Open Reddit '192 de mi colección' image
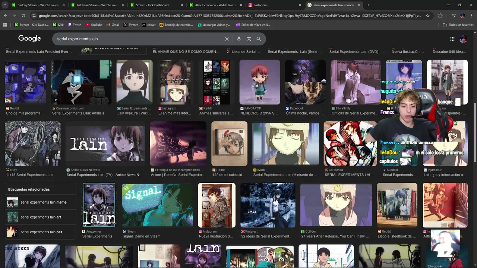This screenshot has width=477, height=268. click(229, 144)
